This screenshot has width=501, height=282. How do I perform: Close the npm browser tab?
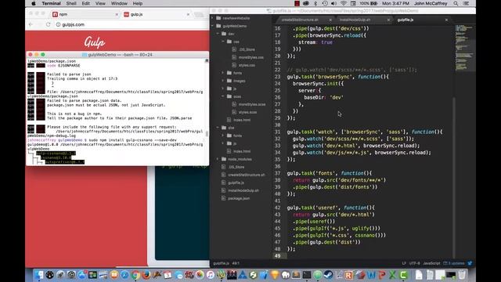117,14
